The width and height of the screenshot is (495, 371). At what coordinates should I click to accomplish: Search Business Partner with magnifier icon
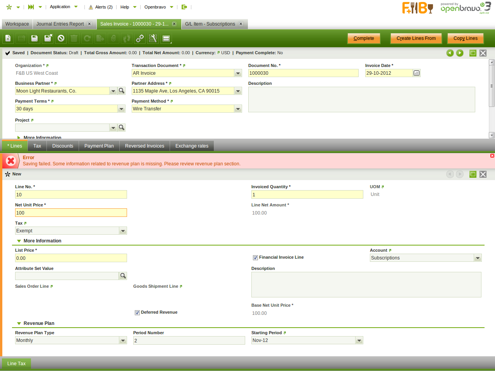(122, 91)
